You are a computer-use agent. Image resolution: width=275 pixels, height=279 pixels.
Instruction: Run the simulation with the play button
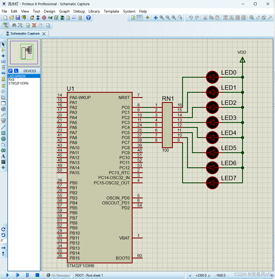point(7,275)
